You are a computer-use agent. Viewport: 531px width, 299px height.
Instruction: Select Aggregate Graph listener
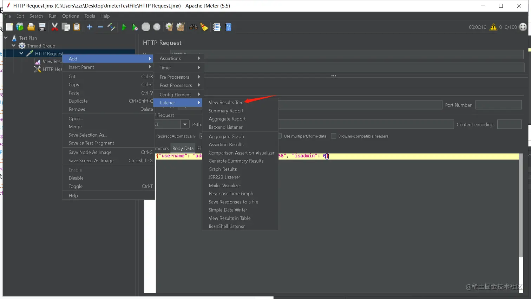pos(240,136)
